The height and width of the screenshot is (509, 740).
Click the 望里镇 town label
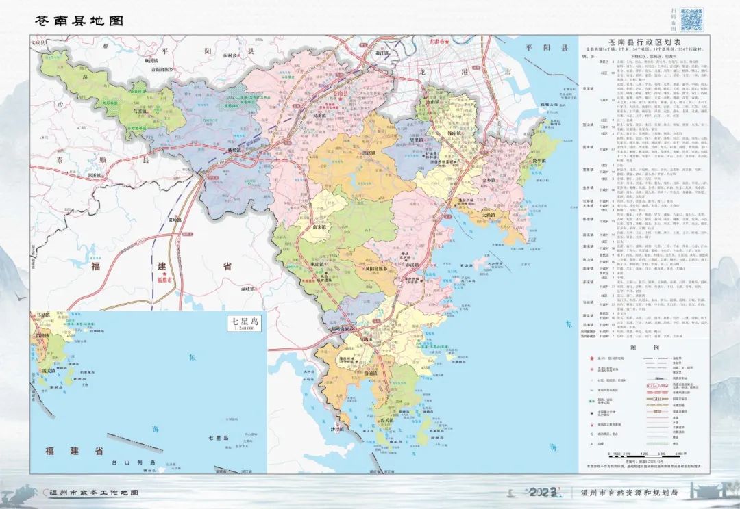tap(416, 140)
